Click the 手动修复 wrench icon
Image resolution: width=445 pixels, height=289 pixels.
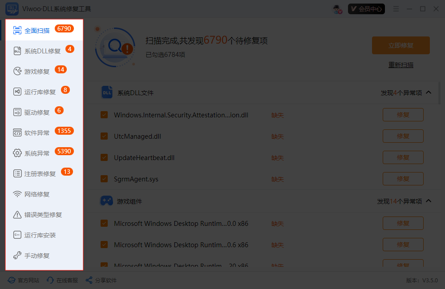pyautogui.click(x=17, y=256)
